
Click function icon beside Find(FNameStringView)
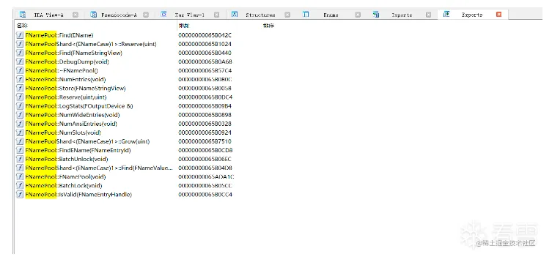click(20, 53)
